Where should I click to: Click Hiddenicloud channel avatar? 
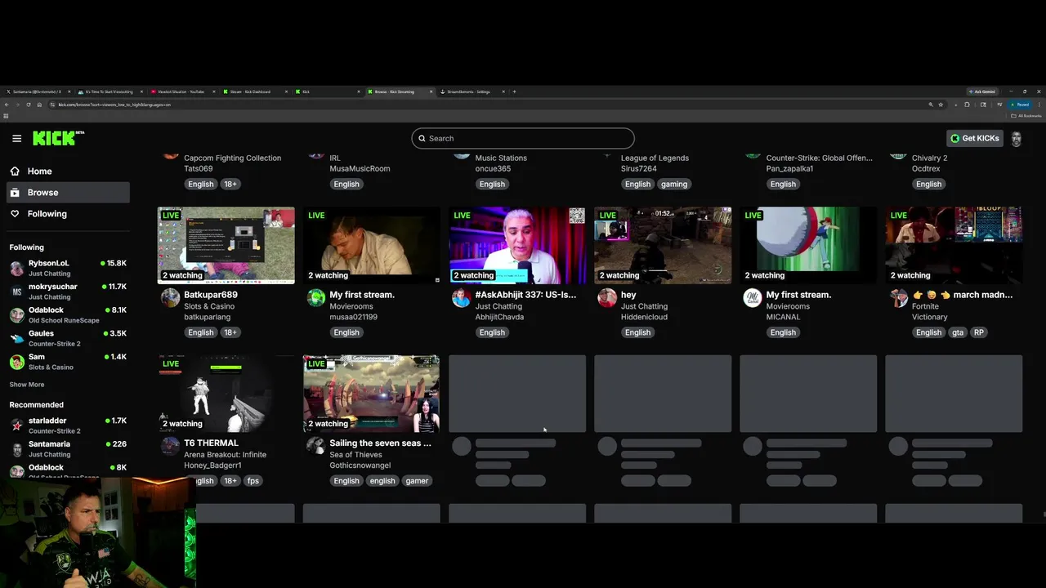606,297
